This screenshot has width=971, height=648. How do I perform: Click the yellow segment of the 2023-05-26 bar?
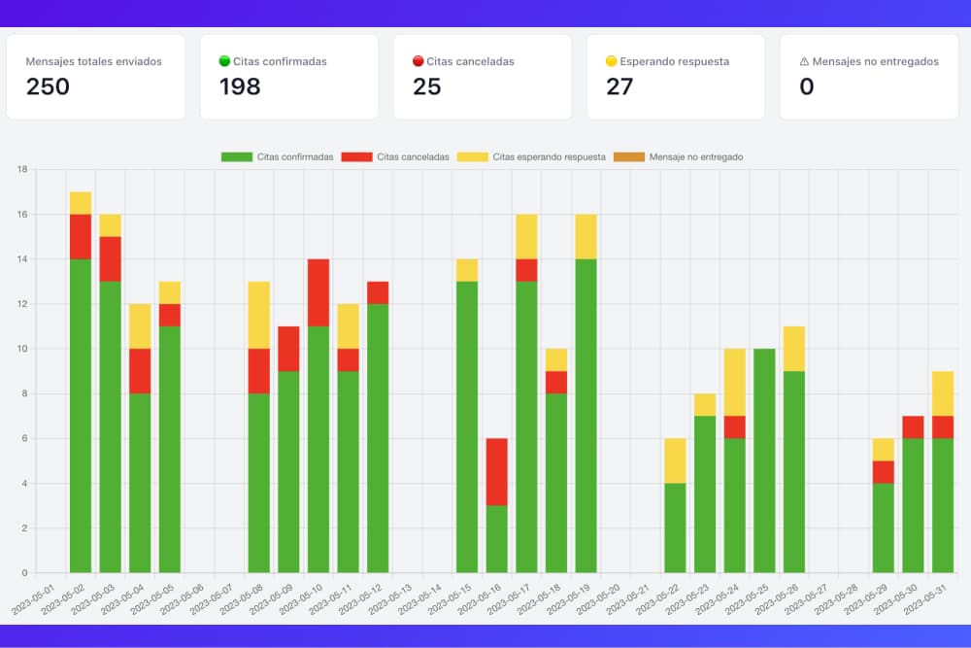click(x=794, y=349)
